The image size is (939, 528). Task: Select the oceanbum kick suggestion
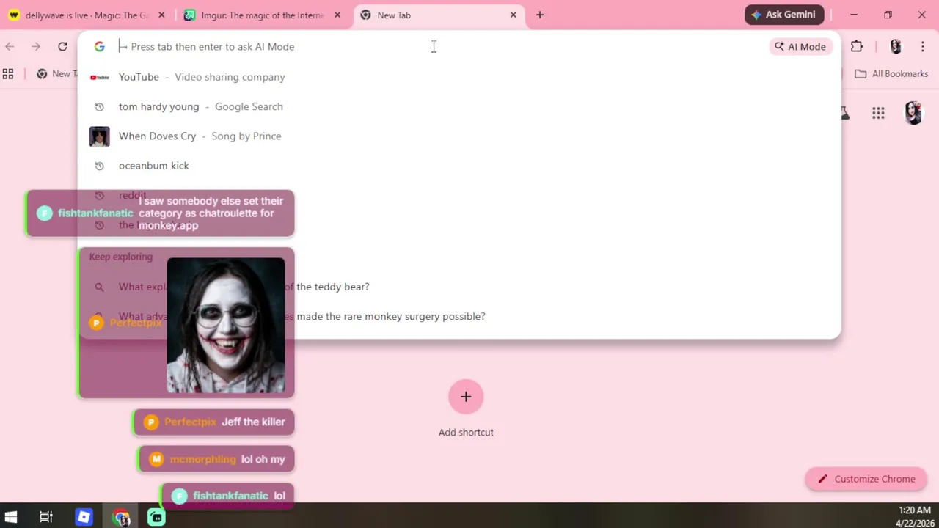[459, 166]
